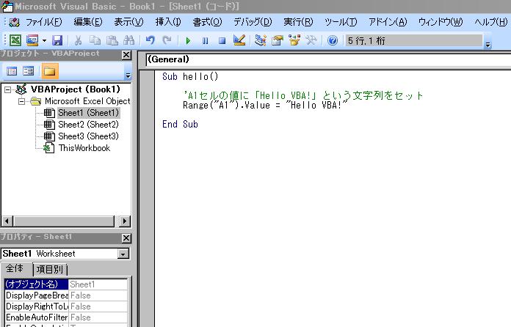The height and width of the screenshot is (327, 511).
Task: Click the Insert UserForm icon
Action: point(32,40)
